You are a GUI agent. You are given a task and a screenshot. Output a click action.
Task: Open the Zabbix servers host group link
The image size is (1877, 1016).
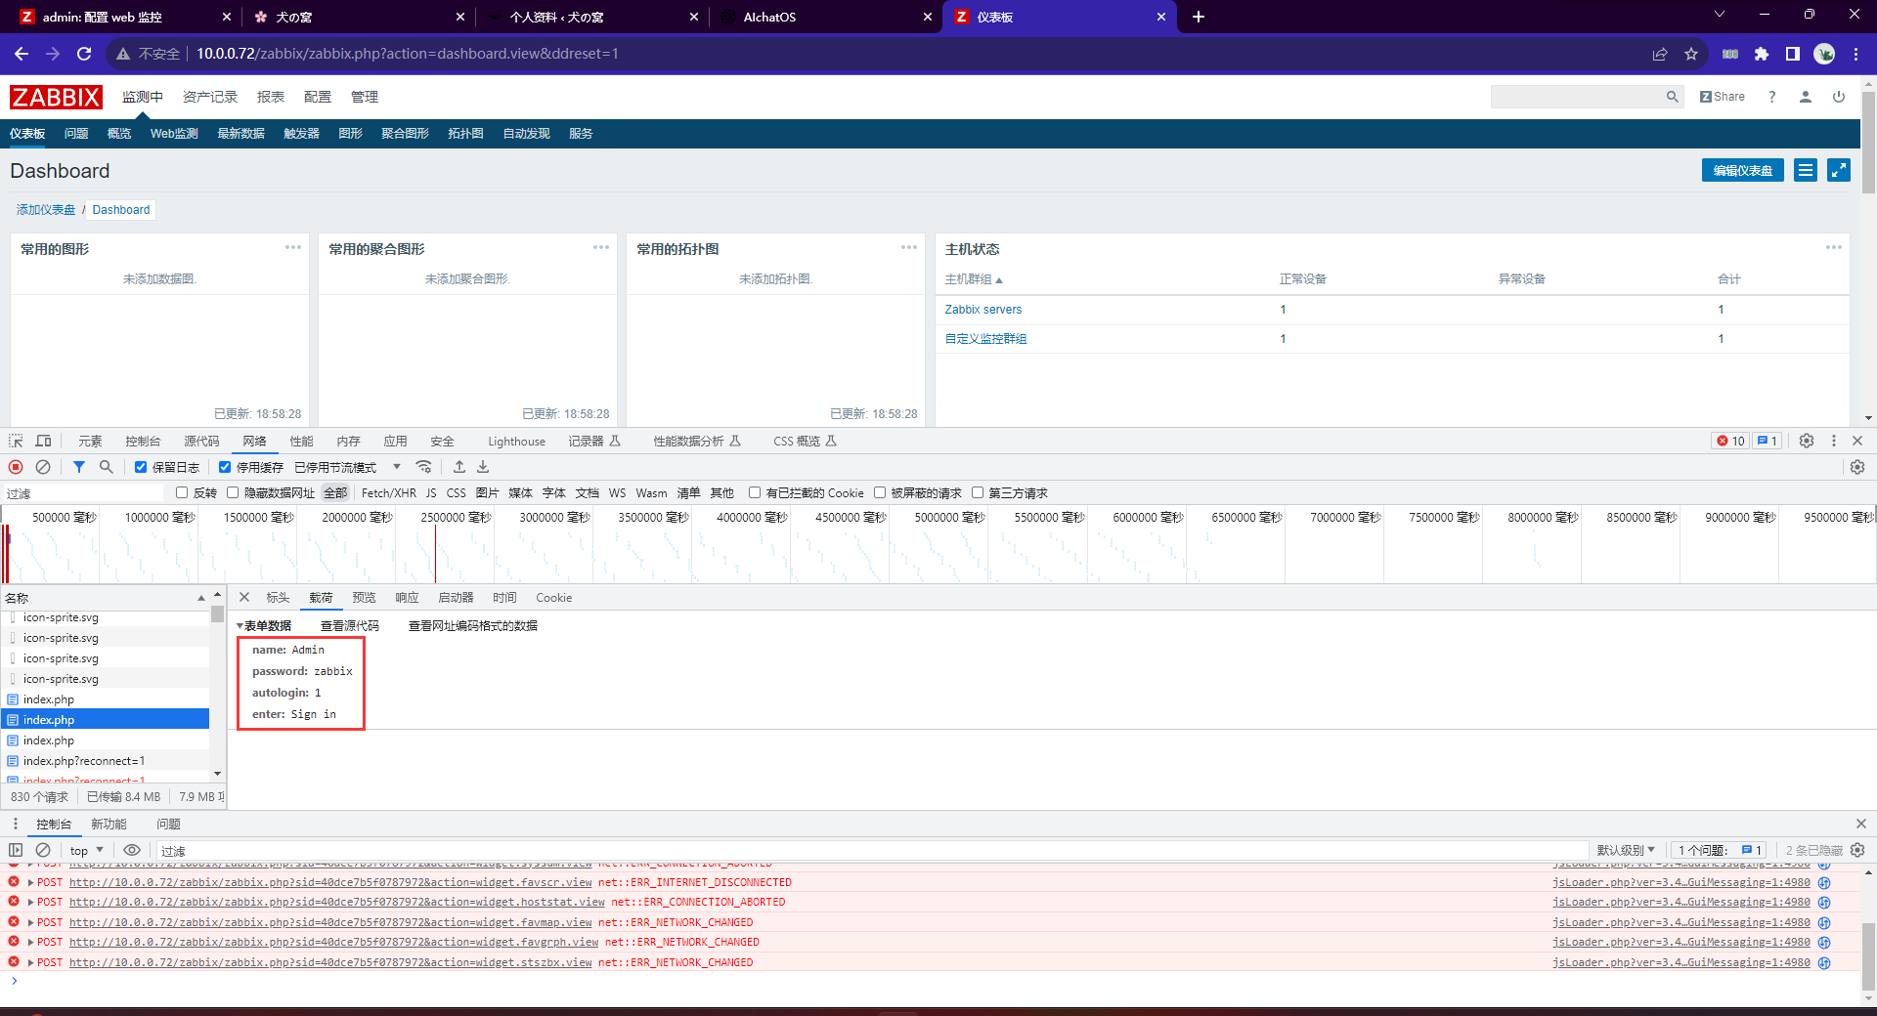pyautogui.click(x=982, y=310)
